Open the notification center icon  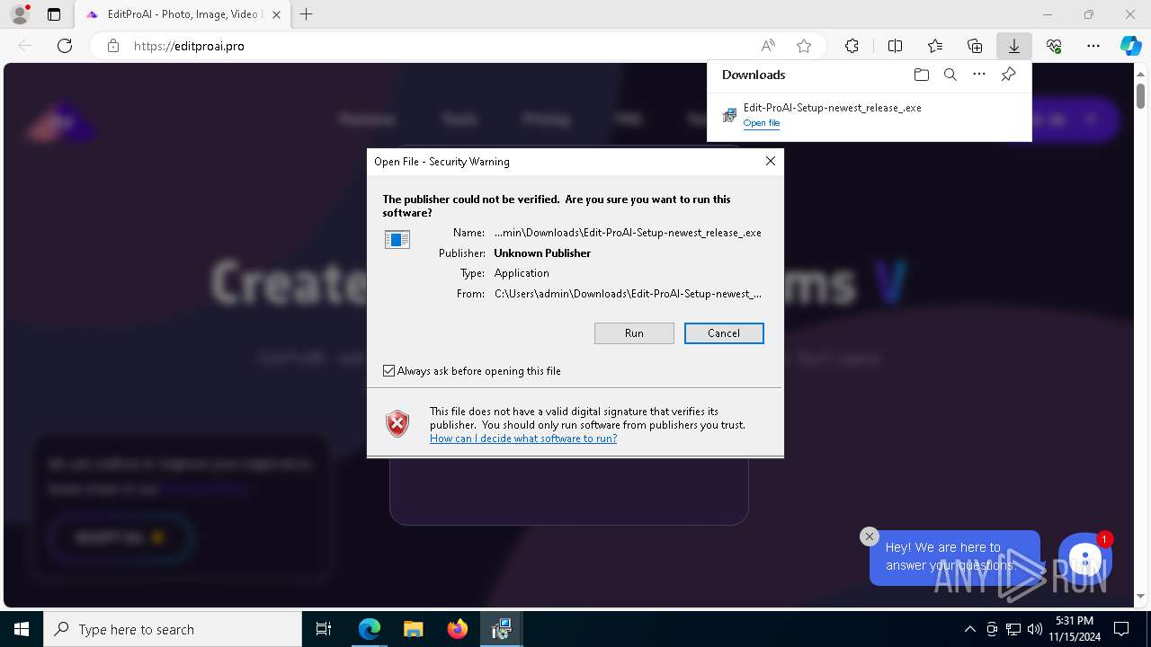[1121, 629]
